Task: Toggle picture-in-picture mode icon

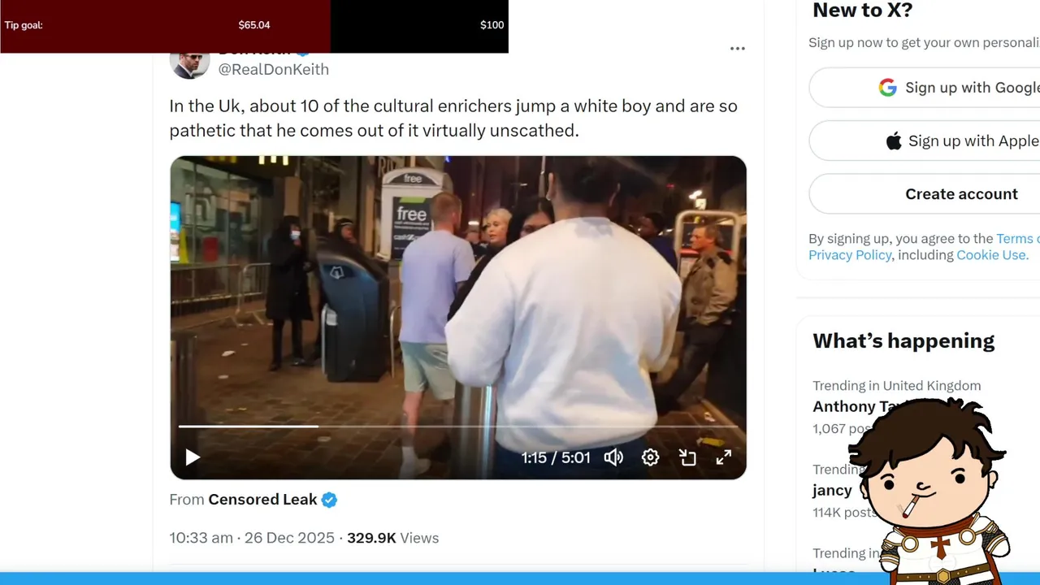Action: click(687, 457)
